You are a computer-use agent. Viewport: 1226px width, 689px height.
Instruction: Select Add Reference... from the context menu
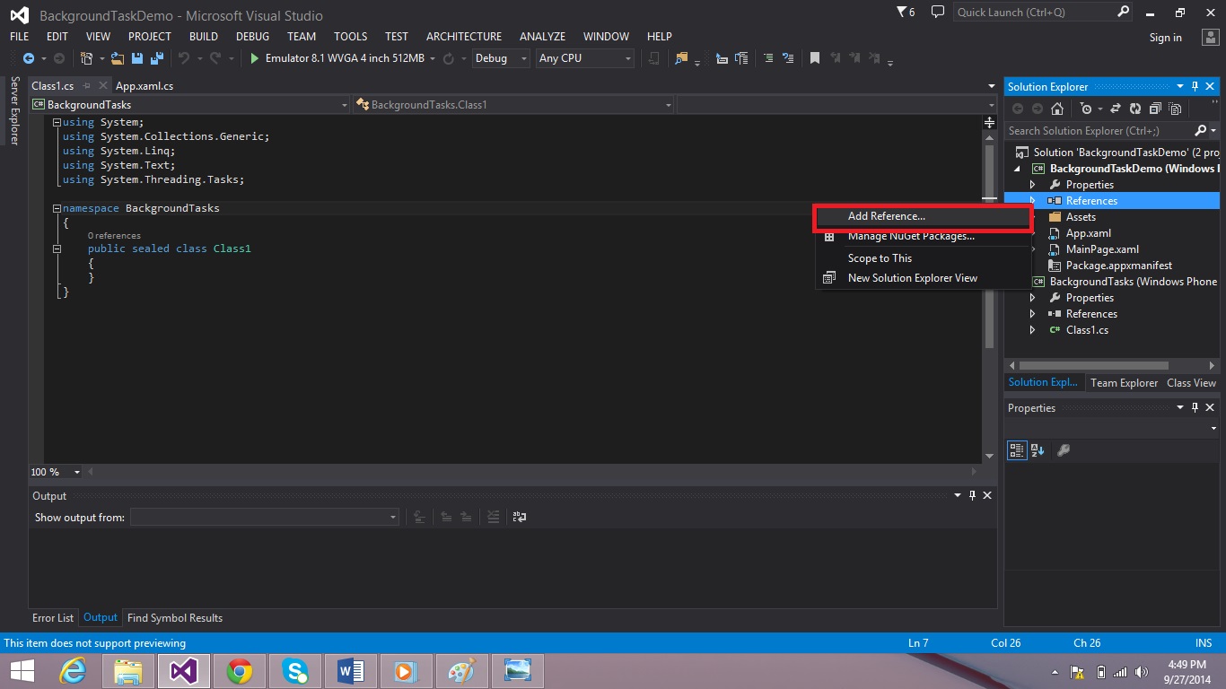pos(923,216)
